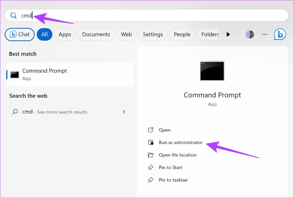294x198 pixels.
Task: Click the search magnifier icon in search box
Action: 13,15
